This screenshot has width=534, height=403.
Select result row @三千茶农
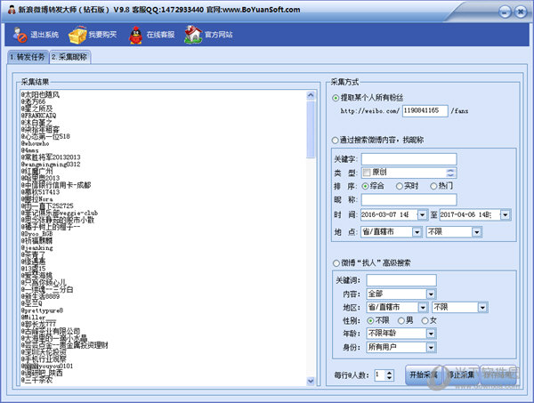[x=36, y=380]
